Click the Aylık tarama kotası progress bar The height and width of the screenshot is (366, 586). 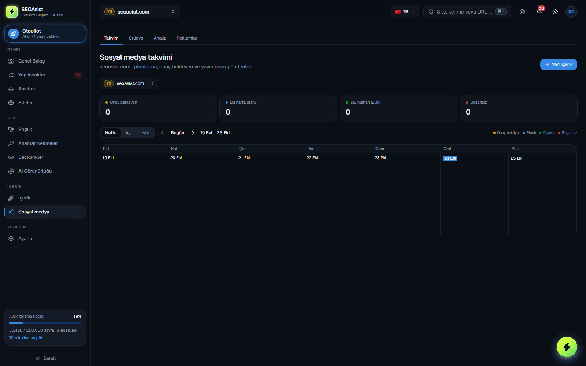click(x=45, y=323)
